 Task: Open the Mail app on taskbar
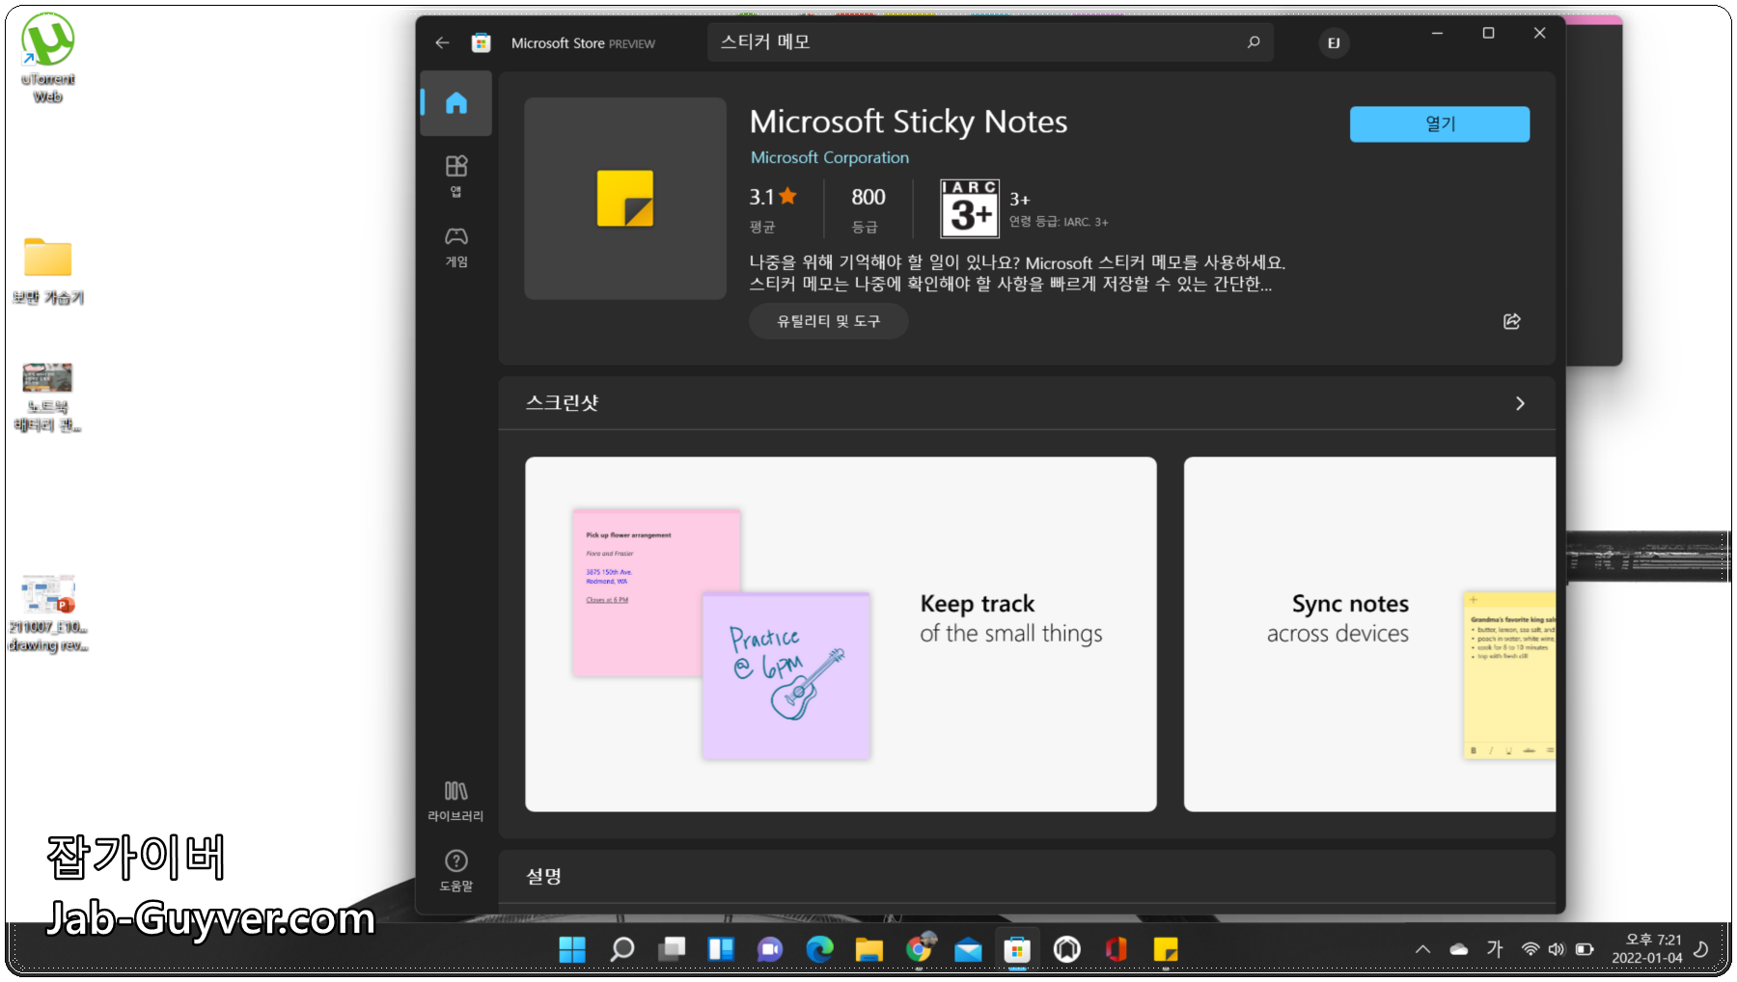pyautogui.click(x=968, y=949)
